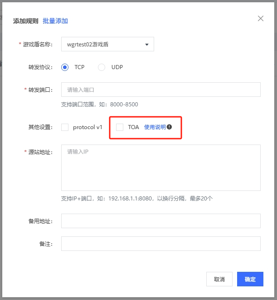This screenshot has width=277, height=300.
Task: Expand the 游戏盾名称 dropdown arrow
Action: point(147,45)
